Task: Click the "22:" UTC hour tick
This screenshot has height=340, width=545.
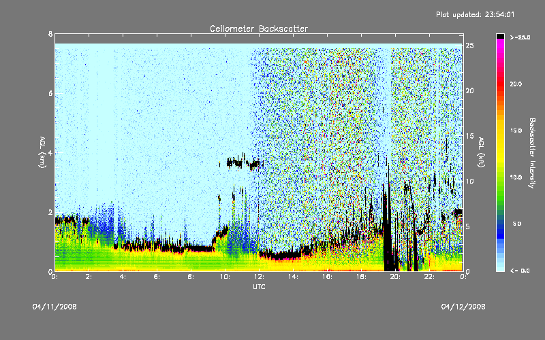Action: coord(429,277)
